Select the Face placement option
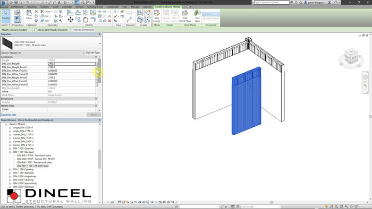 (210, 14)
